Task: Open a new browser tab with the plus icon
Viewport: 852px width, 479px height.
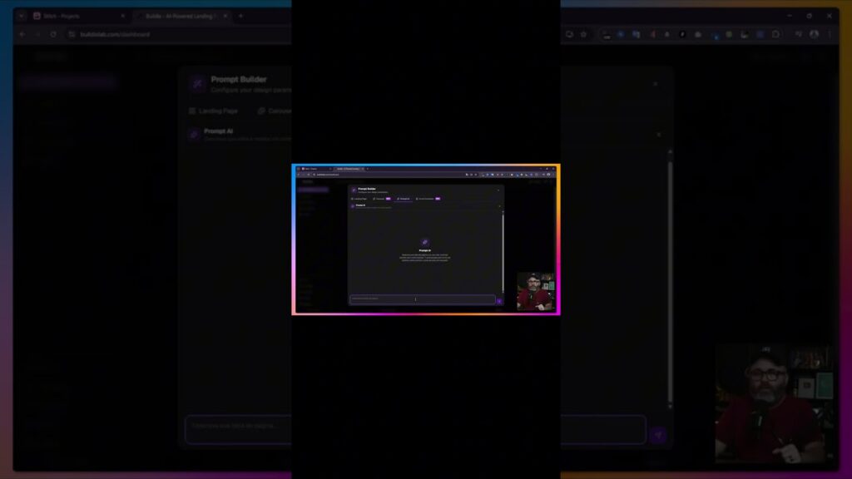Action: point(367,168)
